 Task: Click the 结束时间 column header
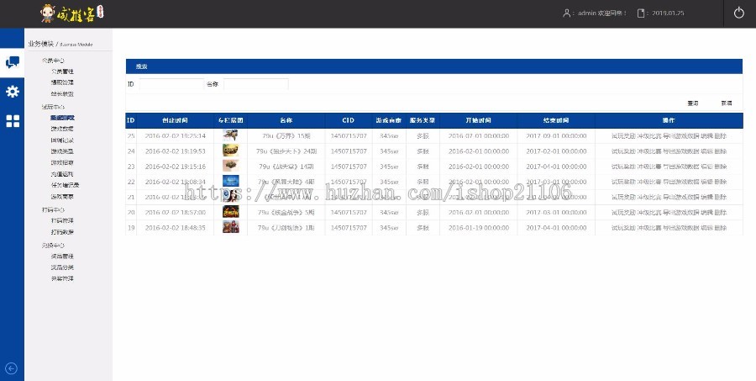click(x=556, y=121)
